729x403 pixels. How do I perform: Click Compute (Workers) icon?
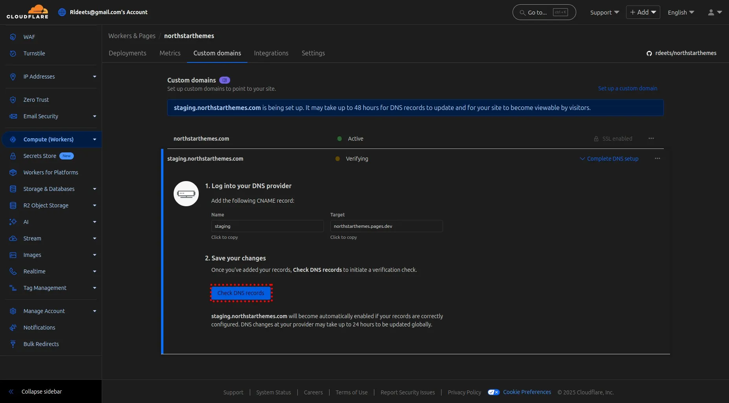(13, 139)
